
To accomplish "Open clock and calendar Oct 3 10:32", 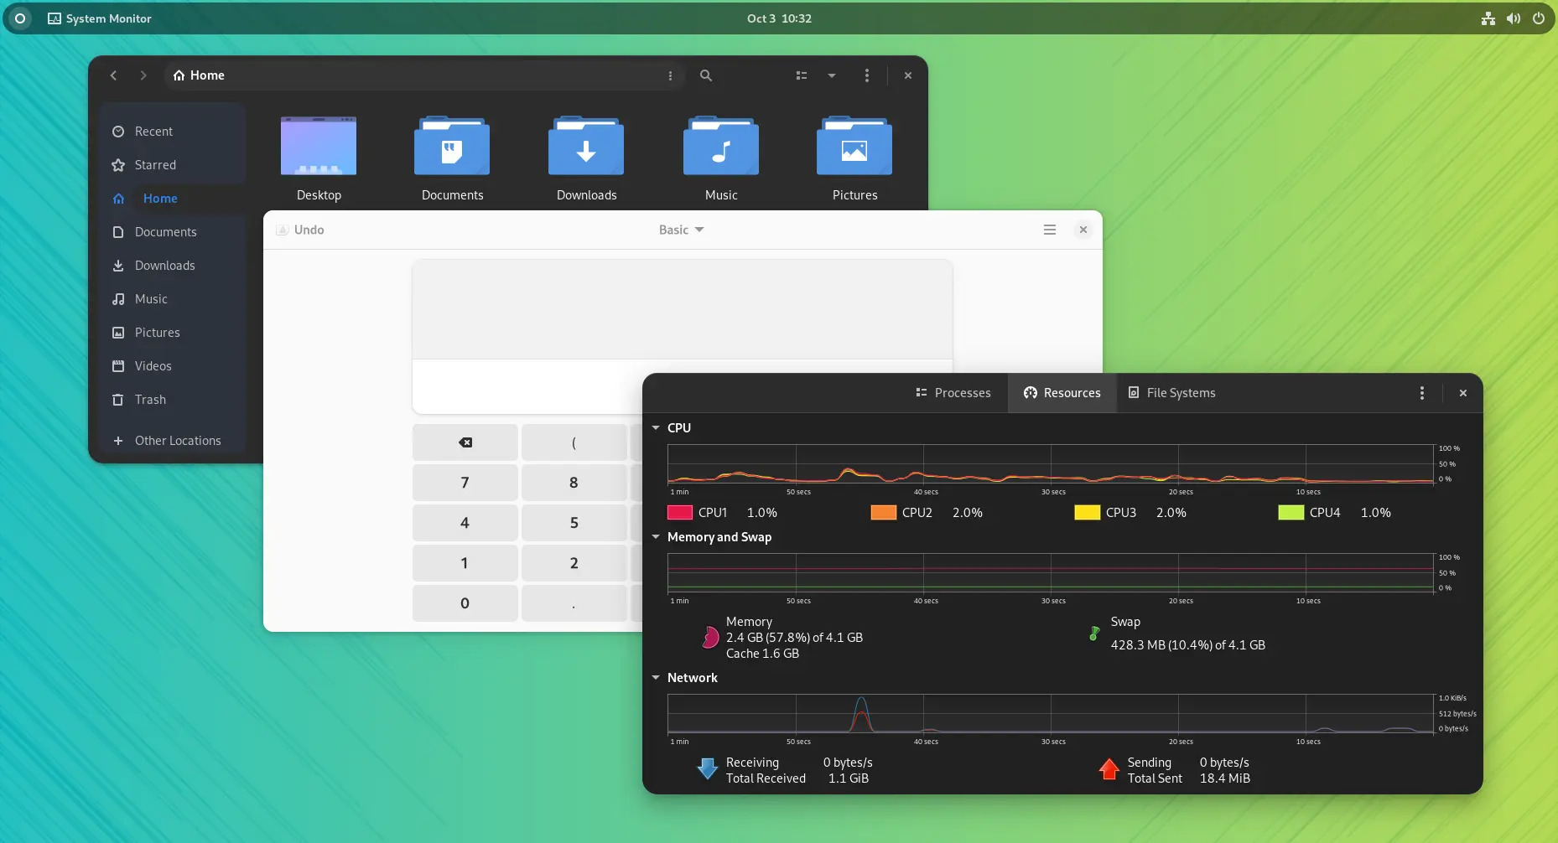I will tap(779, 18).
